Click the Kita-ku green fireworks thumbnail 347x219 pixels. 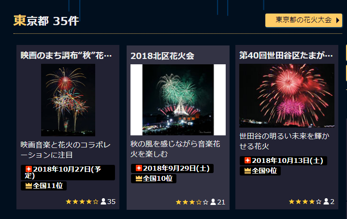click(x=178, y=100)
